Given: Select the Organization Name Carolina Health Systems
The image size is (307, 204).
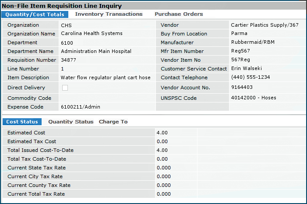Looking at the screenshot, I should (x=92, y=34).
